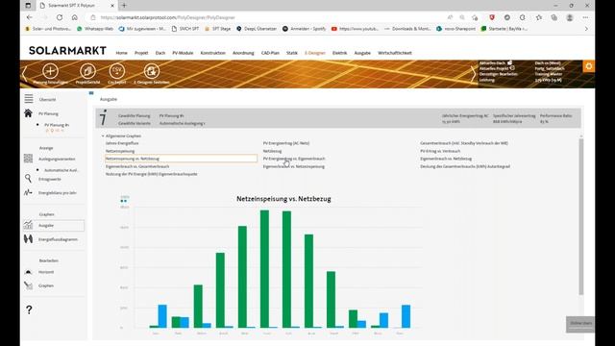Viewport: 615px width, 346px height.
Task: Select the E-Designer menu item
Action: (315, 53)
